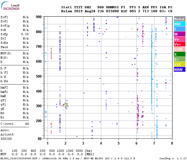Click the h`E parameter label
Screen dimensions: 187x160
pos(3,77)
